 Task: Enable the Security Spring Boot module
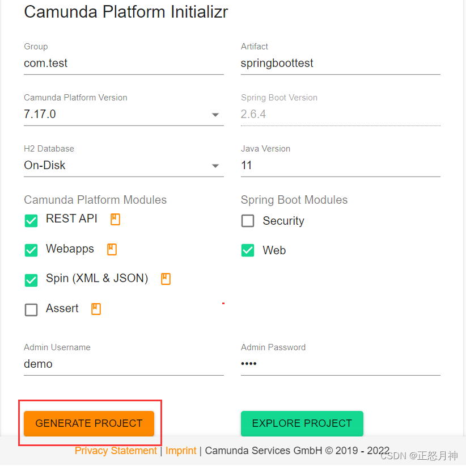[248, 221]
